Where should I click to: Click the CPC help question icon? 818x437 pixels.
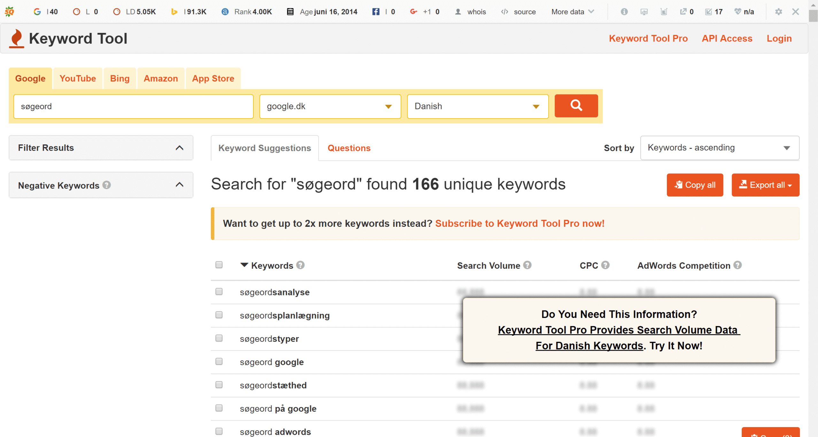pos(605,265)
